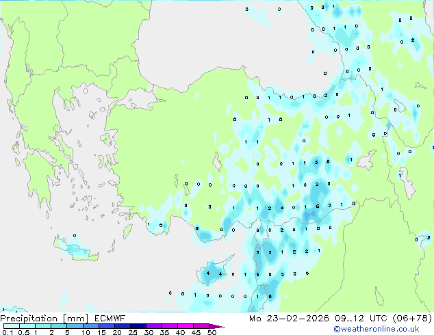Click the legend swatch for 2–5 mm
The height and width of the screenshot is (335, 434).
[x=59, y=326]
